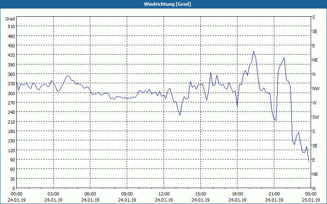This screenshot has height=204, width=327.
Task: Click the 24.01.19 date under 06:00
Action: pyautogui.click(x=90, y=200)
